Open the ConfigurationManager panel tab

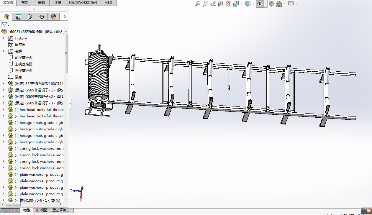point(30,17)
